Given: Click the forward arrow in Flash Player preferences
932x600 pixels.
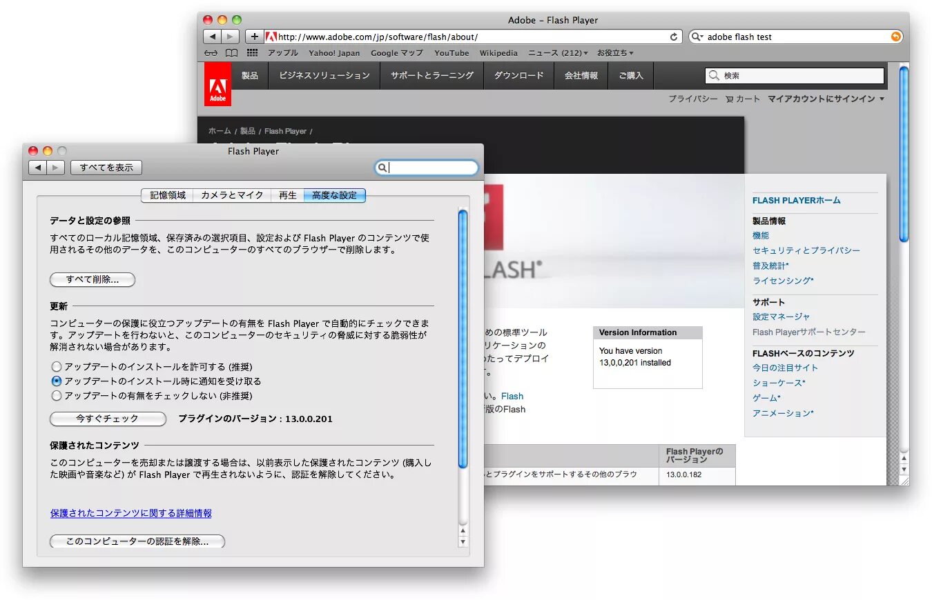Looking at the screenshot, I should (56, 168).
